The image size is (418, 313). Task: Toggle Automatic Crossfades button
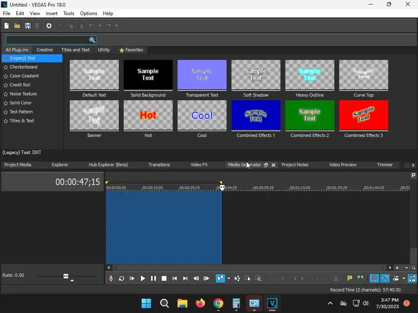(385, 278)
